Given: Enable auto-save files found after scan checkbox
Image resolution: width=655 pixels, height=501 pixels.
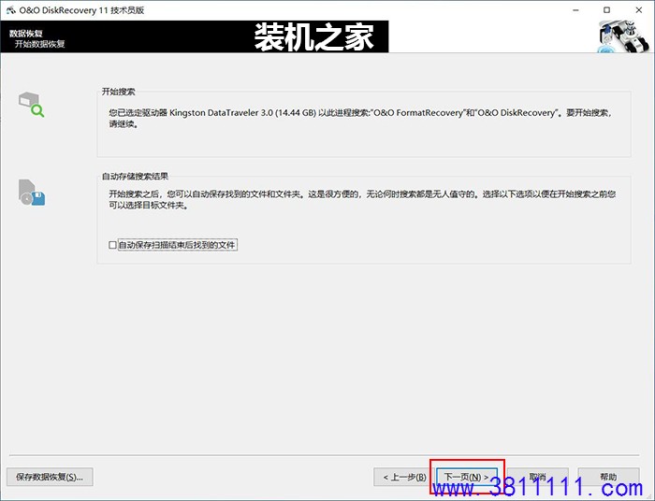Looking at the screenshot, I should click(x=112, y=245).
